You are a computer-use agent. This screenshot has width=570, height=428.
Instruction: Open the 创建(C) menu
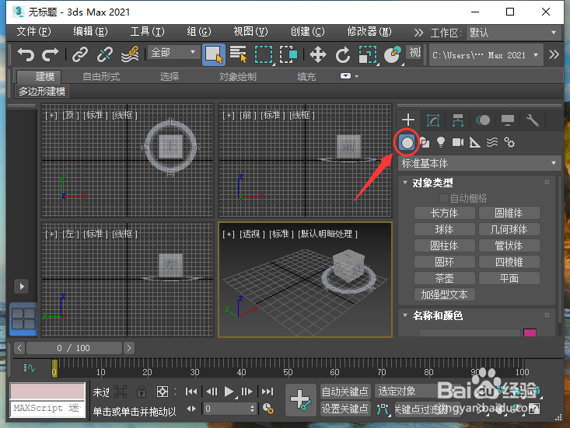[x=307, y=32]
